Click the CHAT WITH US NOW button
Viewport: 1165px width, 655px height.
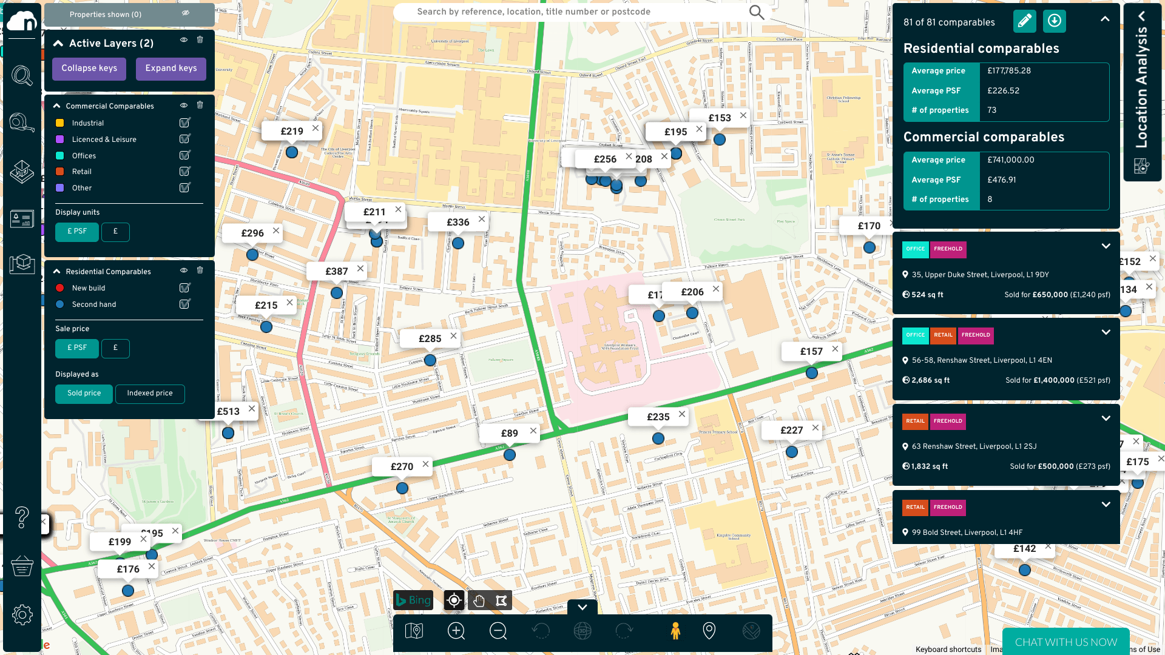click(1065, 642)
